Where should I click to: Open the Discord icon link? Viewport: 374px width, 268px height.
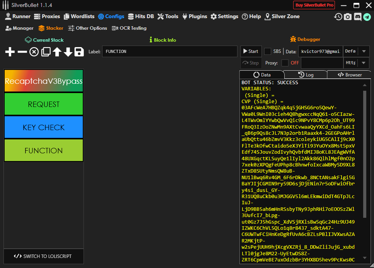pyautogui.click(x=357, y=17)
